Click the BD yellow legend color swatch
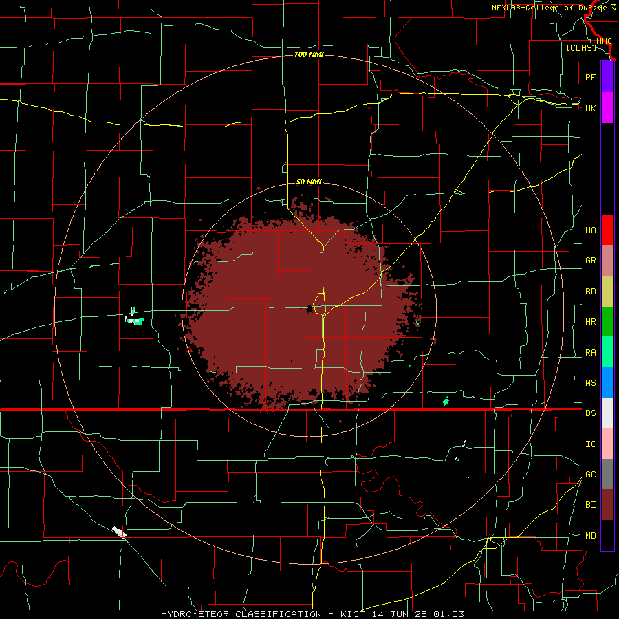This screenshot has width=619, height=619. click(x=607, y=291)
